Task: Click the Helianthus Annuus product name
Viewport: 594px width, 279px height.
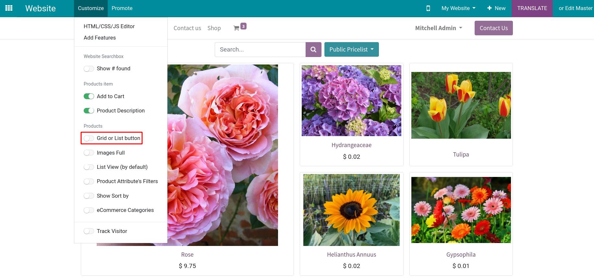Action: point(351,255)
